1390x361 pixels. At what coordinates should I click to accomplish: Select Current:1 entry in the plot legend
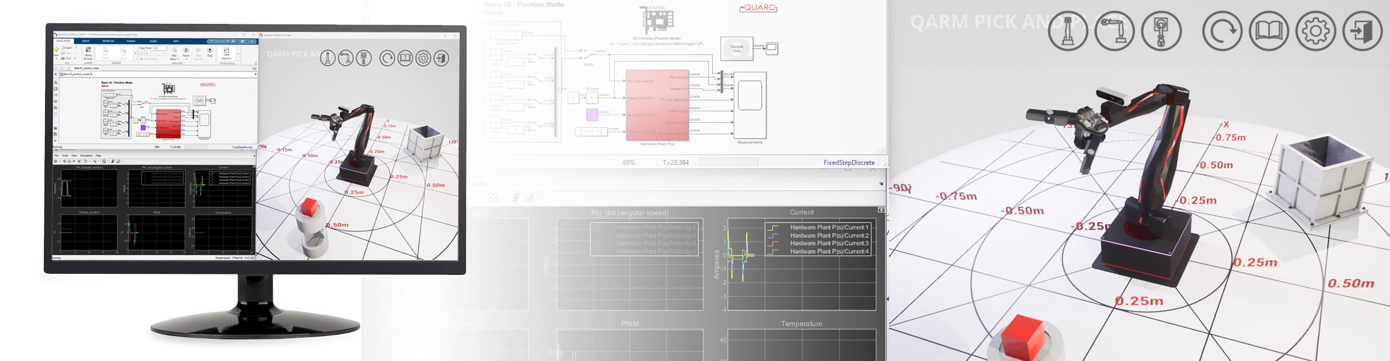(828, 227)
